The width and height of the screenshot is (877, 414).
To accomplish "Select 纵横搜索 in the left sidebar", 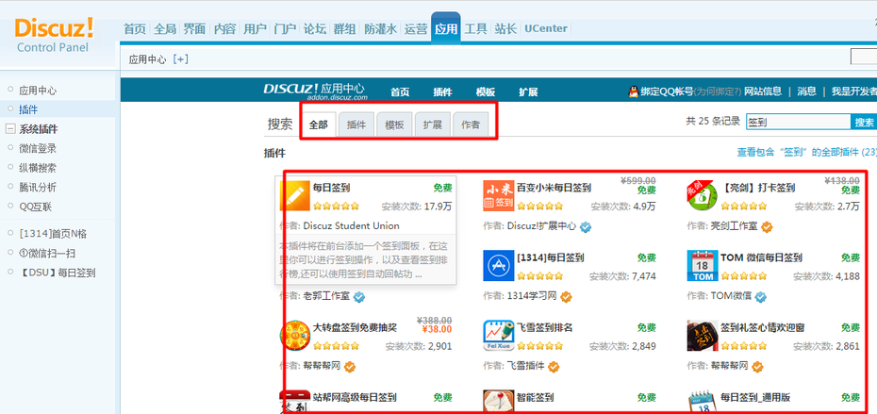I will click(38, 168).
